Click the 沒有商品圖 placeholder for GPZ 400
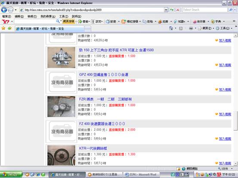Viewport: 238px width, 178px height. pyautogui.click(x=62, y=82)
